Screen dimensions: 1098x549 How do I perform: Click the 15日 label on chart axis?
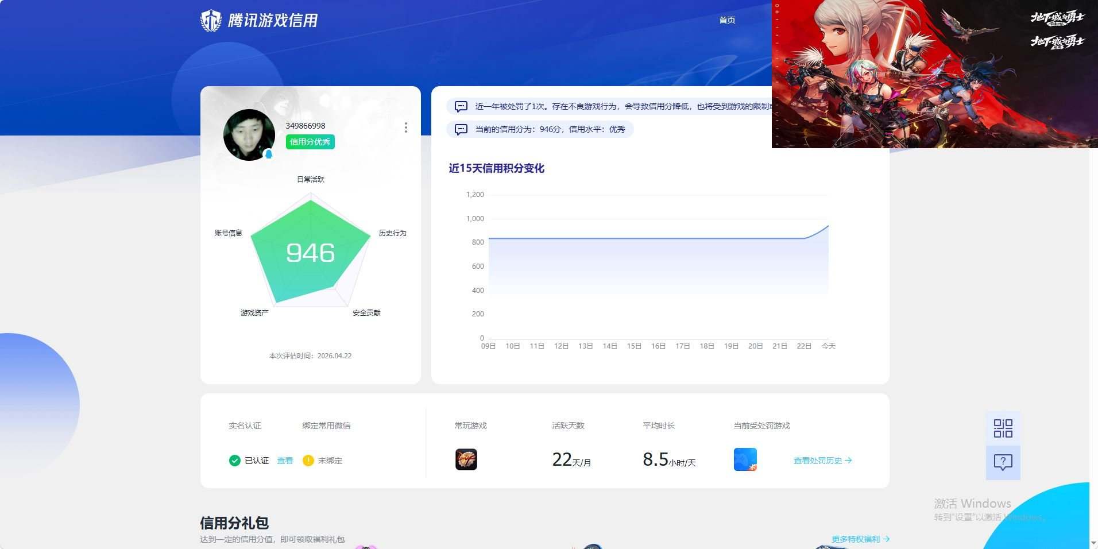pyautogui.click(x=634, y=346)
